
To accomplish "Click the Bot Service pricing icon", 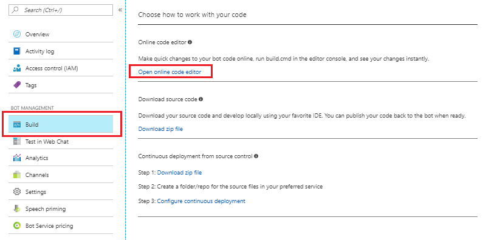I will (x=16, y=225).
